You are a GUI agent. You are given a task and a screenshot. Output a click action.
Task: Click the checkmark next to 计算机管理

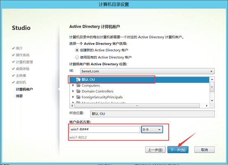coord(14,62)
